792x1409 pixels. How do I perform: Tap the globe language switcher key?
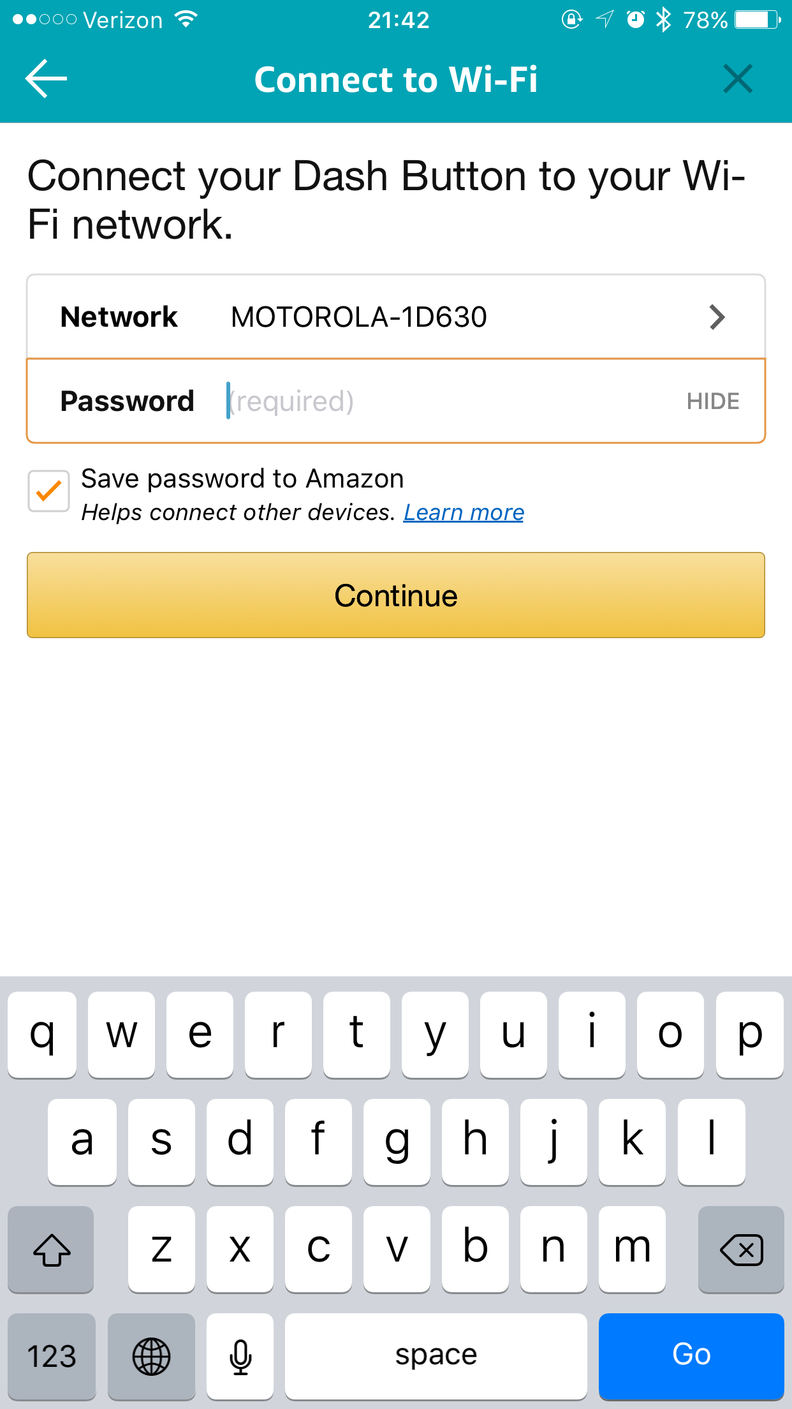(151, 1355)
